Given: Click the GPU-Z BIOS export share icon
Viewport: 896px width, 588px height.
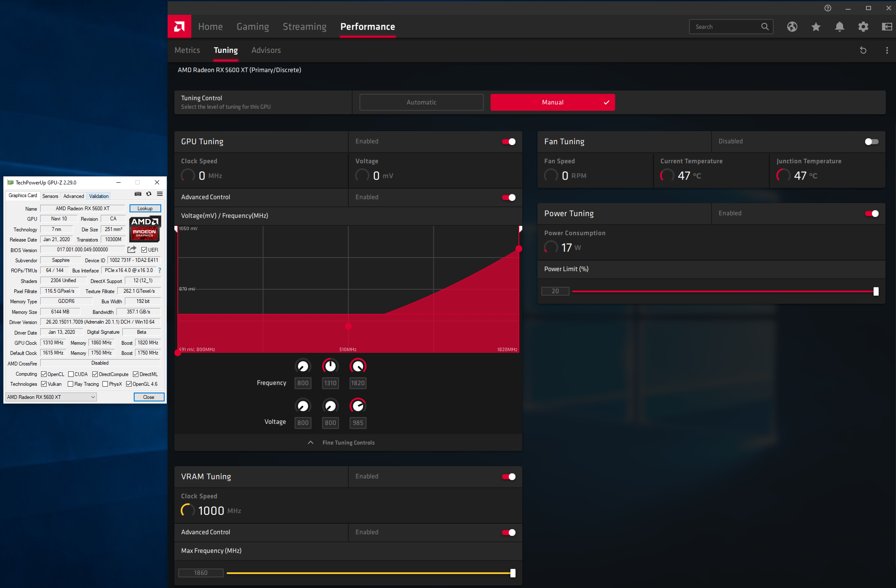Looking at the screenshot, I should 132,250.
